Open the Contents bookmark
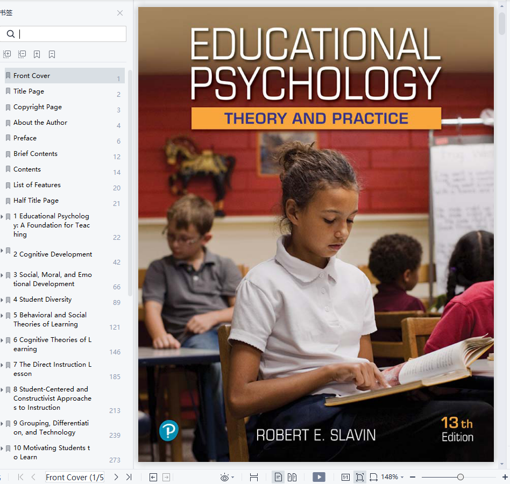Image resolution: width=510 pixels, height=484 pixels. [x=65, y=169]
